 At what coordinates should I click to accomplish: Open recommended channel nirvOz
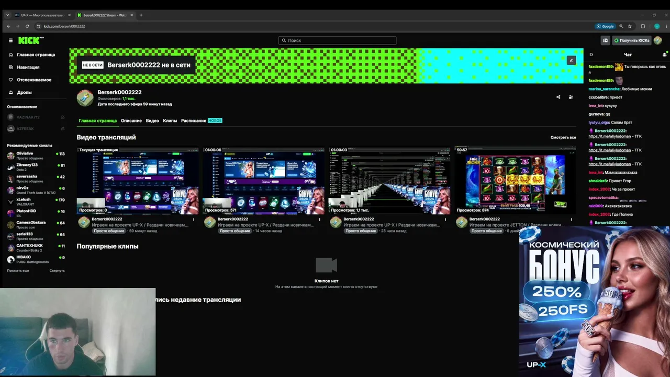[x=36, y=190]
